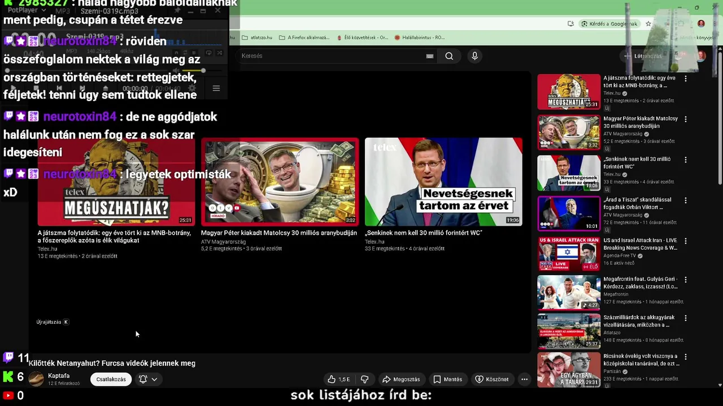
Task: Expand the notification bell chevron dropdown
Action: coord(154,379)
